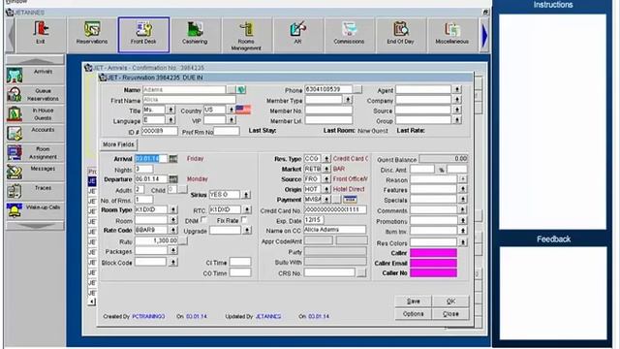
Task: Open Wake-up Calls in the sidebar
Action: click(35, 210)
